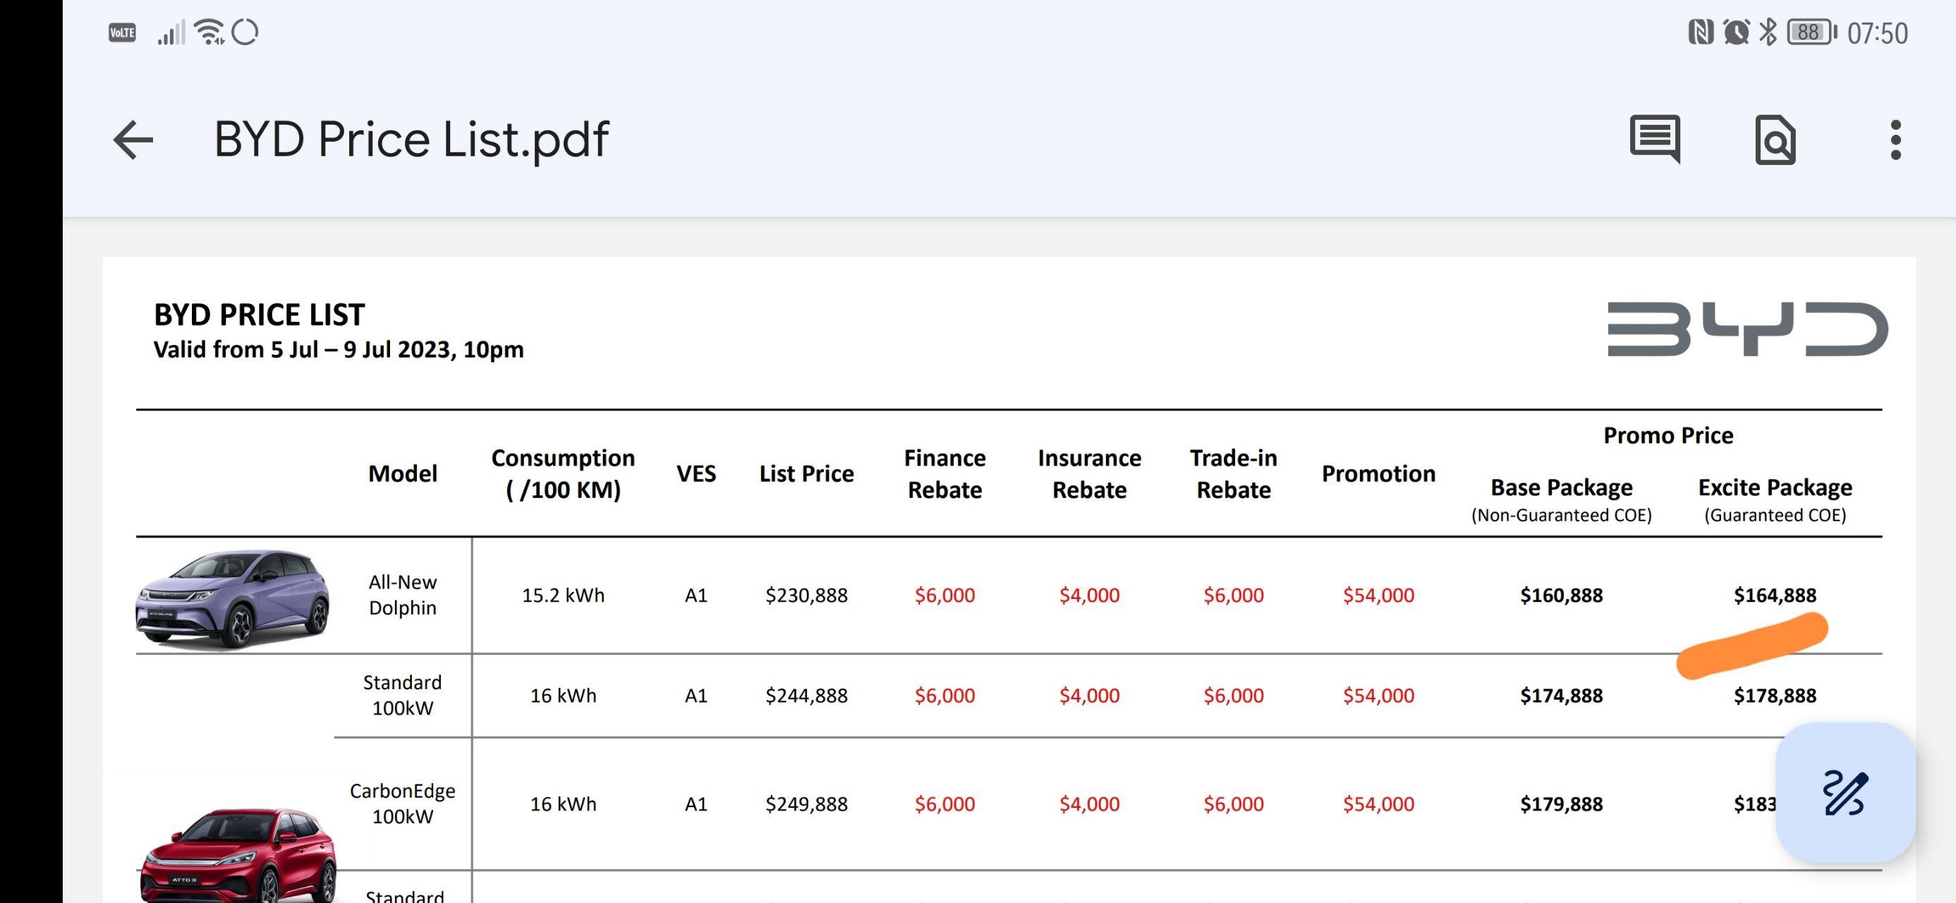Tap the 'All-New Dolphin' model name
This screenshot has width=1956, height=903.
point(403,595)
